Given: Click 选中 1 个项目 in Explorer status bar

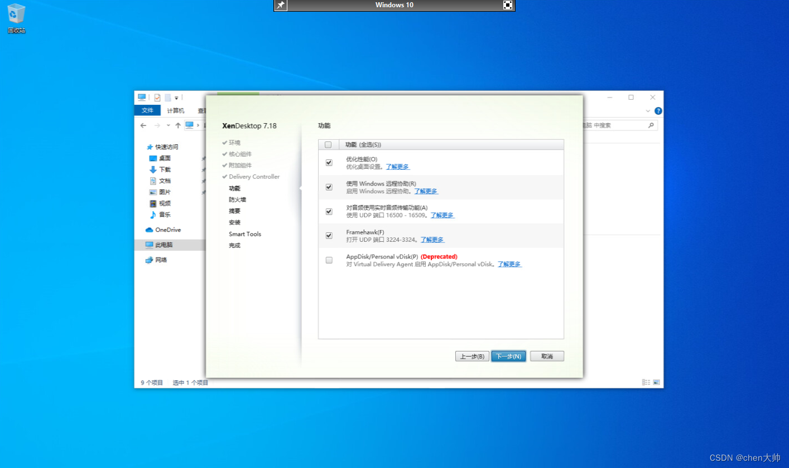Looking at the screenshot, I should (x=190, y=383).
